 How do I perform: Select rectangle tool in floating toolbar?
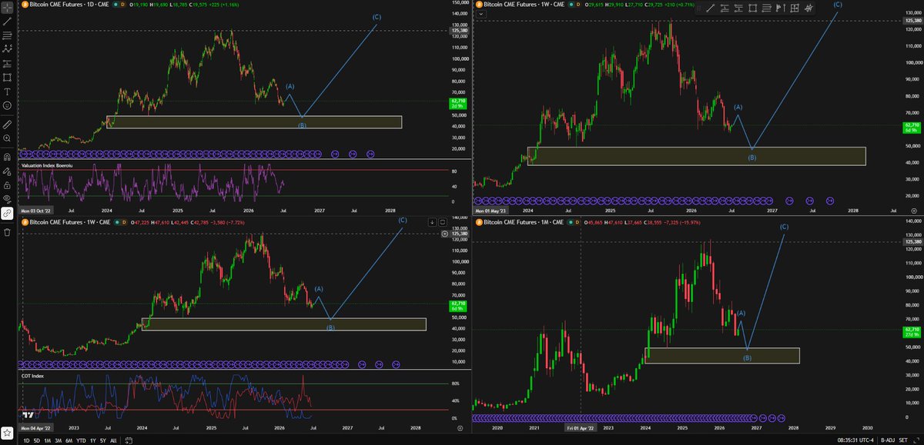point(755,8)
